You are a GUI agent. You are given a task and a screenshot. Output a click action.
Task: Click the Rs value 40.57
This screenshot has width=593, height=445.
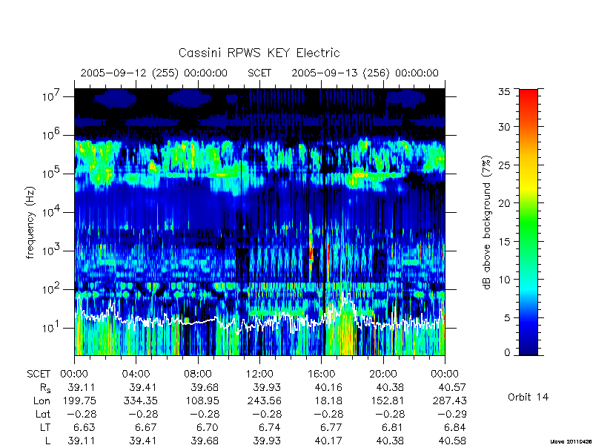click(x=452, y=387)
